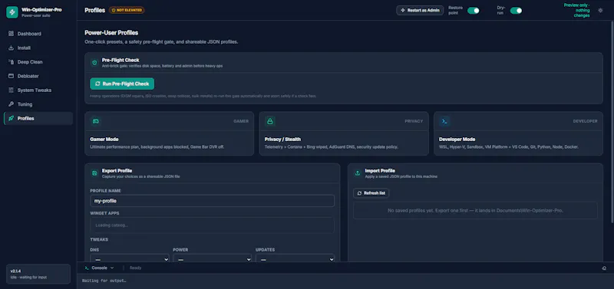
Task: Apply the Developer Mode preset card
Action: pyautogui.click(x=519, y=133)
